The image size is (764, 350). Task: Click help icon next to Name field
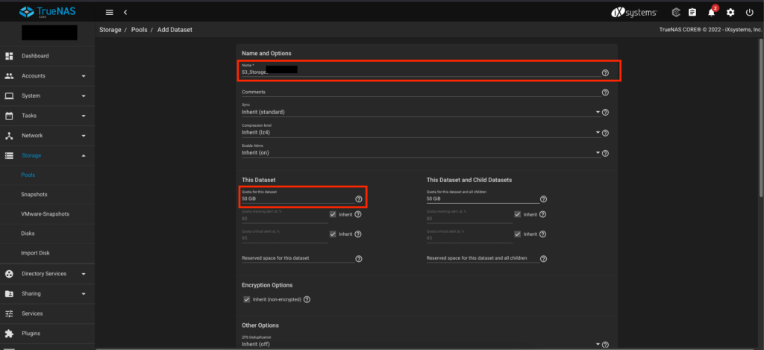605,73
